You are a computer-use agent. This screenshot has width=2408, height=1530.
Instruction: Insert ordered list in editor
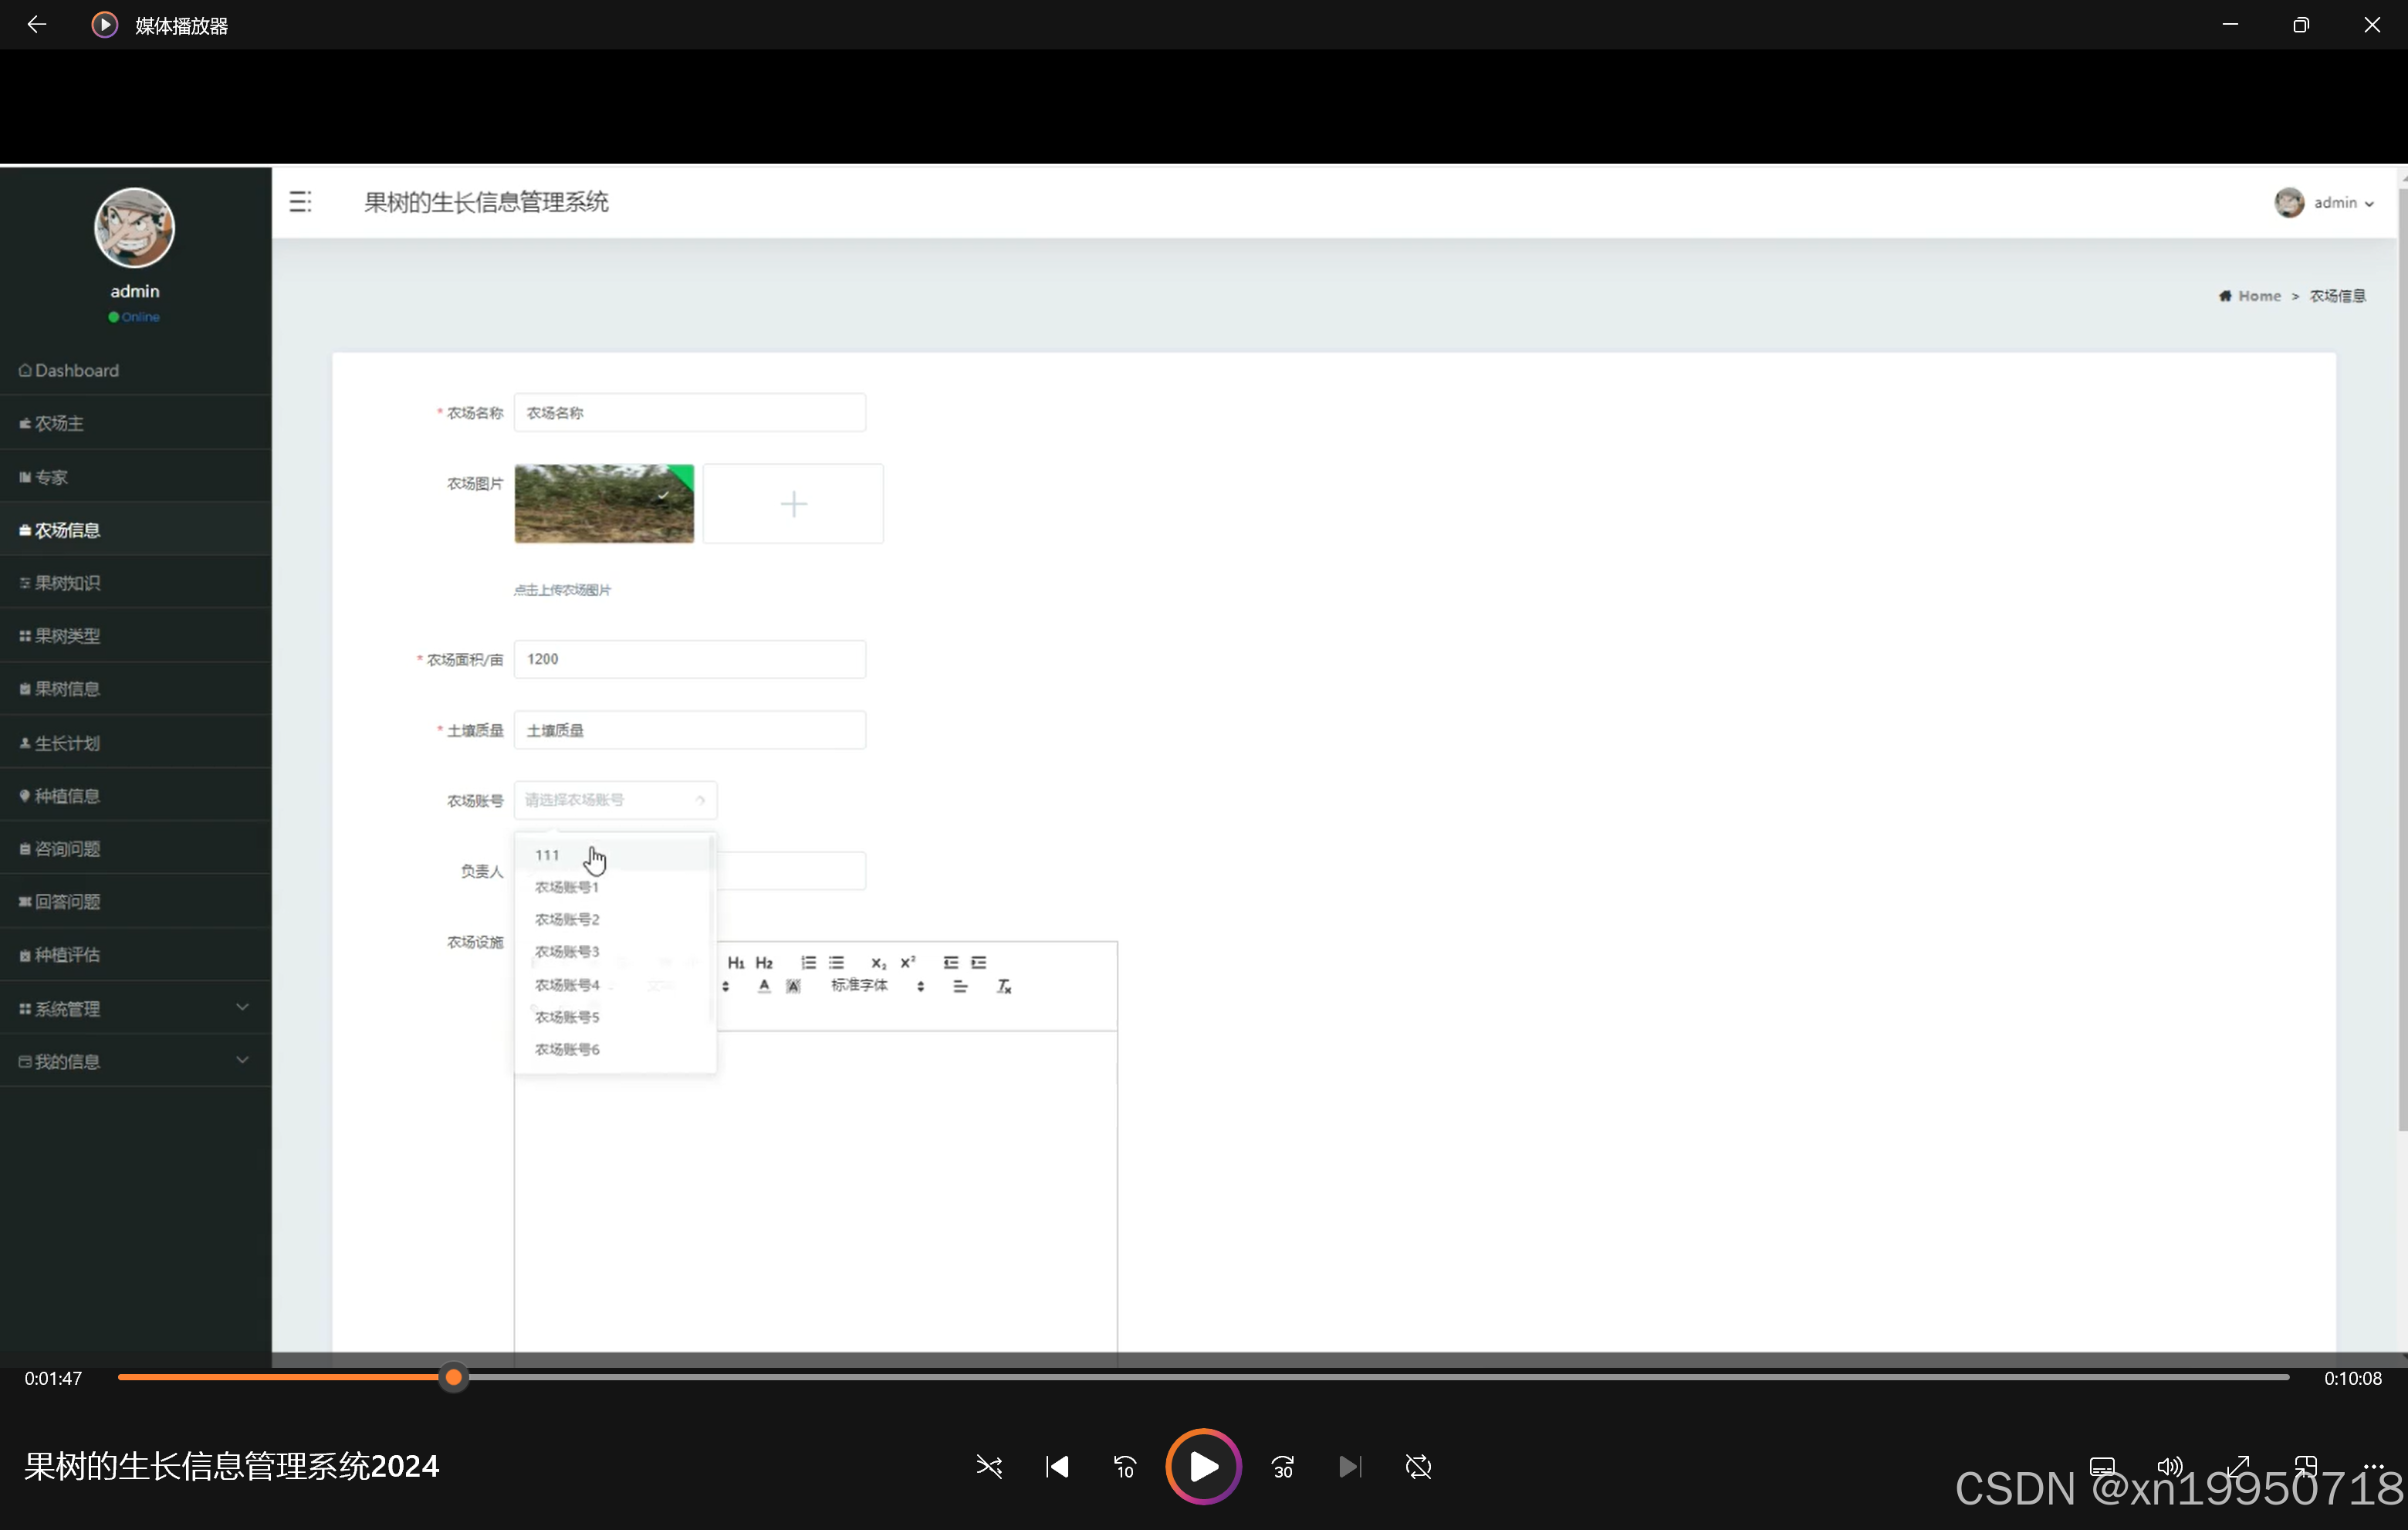[808, 962]
